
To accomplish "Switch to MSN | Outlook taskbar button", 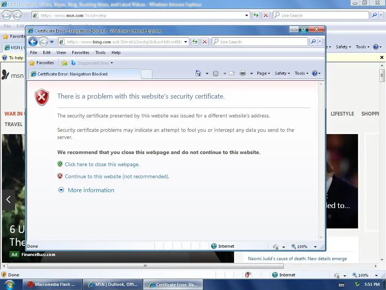I will (x=113, y=284).
